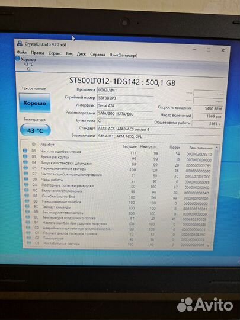
Task: Select disk title ST500LT012-1DG142 : 500,1 GB
Action: 122,81
